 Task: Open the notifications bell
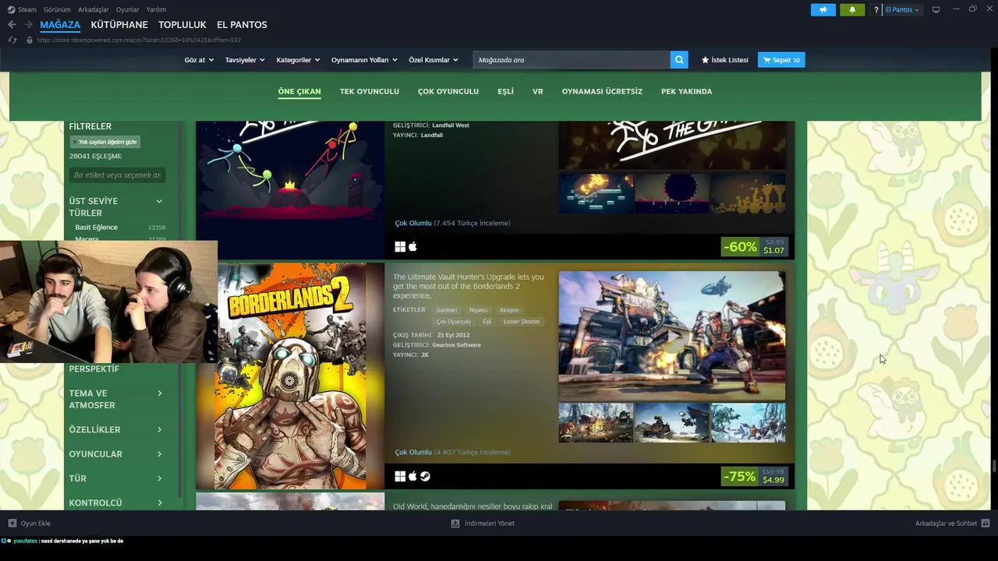tap(851, 9)
